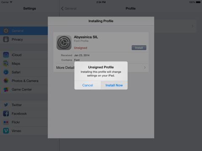This screenshot has width=202, height=151.
Task: Tap the General gear icon in sidebar
Action: 6,31
